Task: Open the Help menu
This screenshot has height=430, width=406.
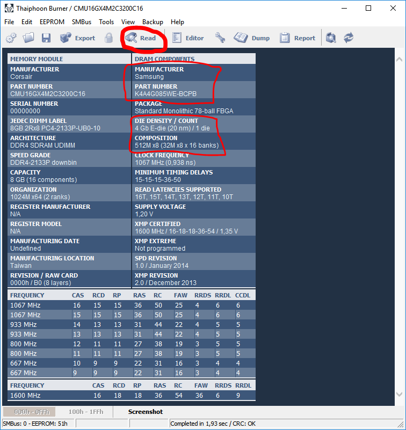Action: pyautogui.click(x=177, y=22)
